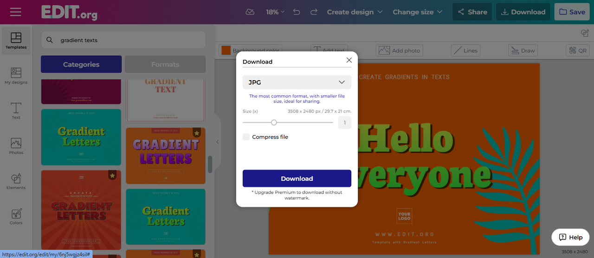Open the JPG format dropdown
Image resolution: width=594 pixels, height=258 pixels.
pos(297,82)
